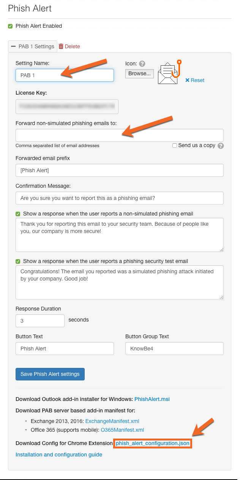
Task: Uncheck show response for non-simulated phishing email
Action: [x=18, y=214]
